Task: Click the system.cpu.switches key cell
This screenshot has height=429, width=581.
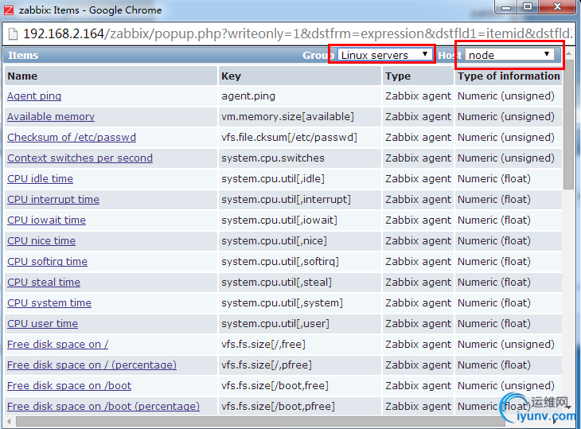Action: point(300,158)
